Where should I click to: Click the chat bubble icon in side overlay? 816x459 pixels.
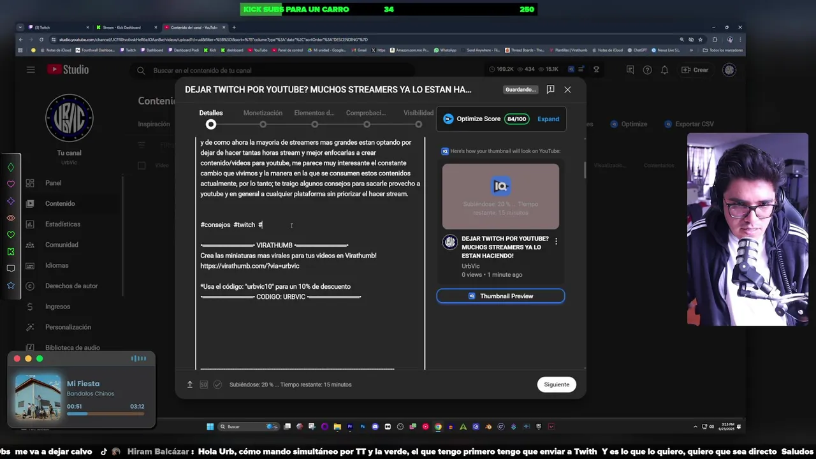pyautogui.click(x=11, y=268)
